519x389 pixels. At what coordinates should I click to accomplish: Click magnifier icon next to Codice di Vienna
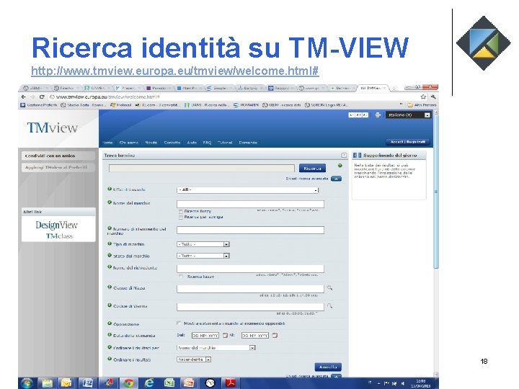pos(329,306)
